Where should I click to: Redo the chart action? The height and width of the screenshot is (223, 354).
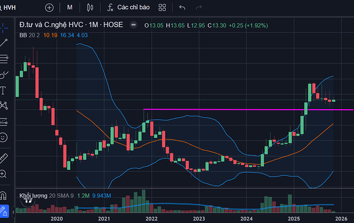point(199,8)
